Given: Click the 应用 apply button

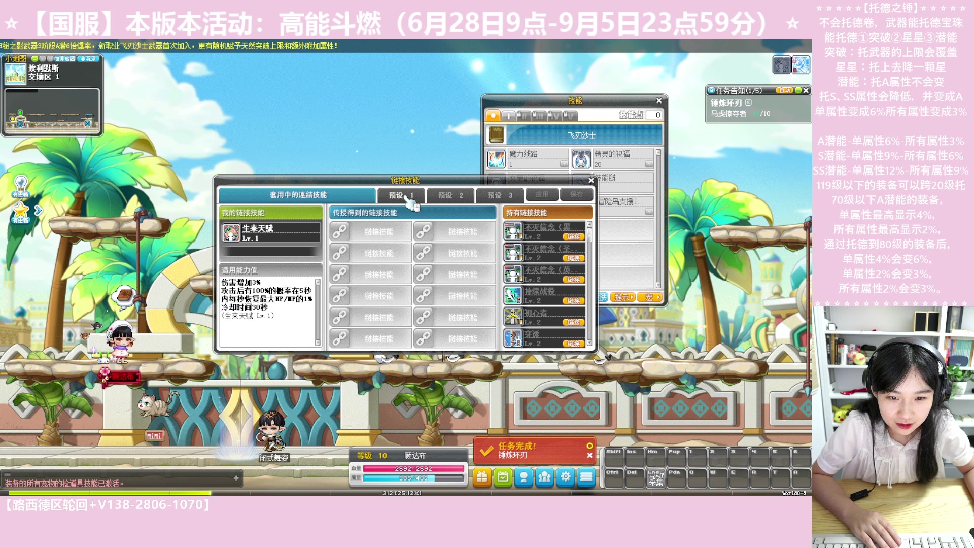Looking at the screenshot, I should point(542,194).
